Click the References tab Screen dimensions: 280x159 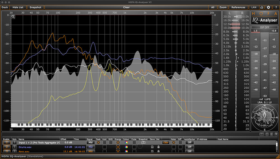pyautogui.click(x=238, y=7)
